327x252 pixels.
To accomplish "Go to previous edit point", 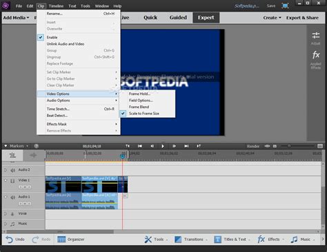I will [x=128, y=146].
